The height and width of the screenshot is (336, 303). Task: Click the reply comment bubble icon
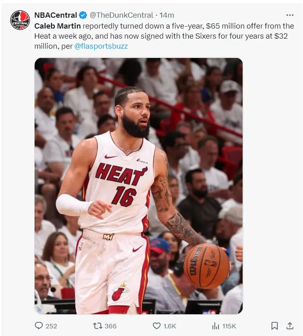(39, 326)
